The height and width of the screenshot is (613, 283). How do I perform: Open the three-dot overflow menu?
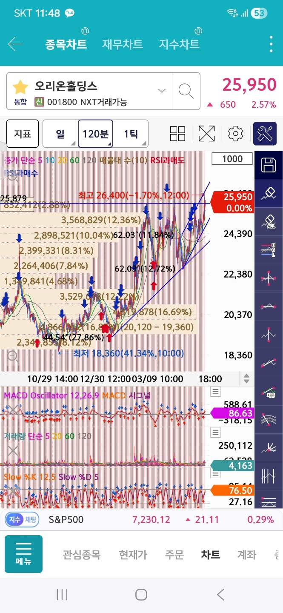click(x=271, y=44)
